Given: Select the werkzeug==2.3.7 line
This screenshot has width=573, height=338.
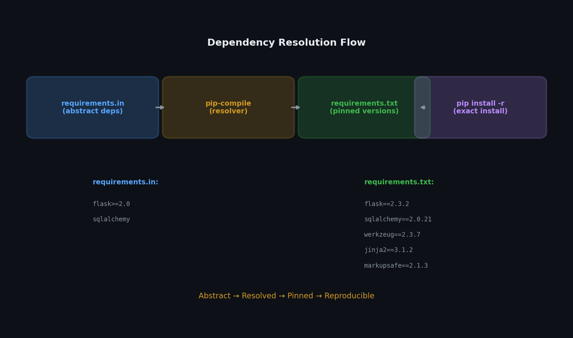Looking at the screenshot, I should click(392, 235).
